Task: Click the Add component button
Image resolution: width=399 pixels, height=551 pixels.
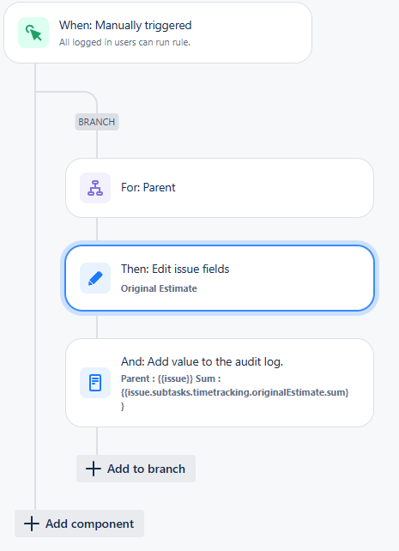Action: coord(79,524)
